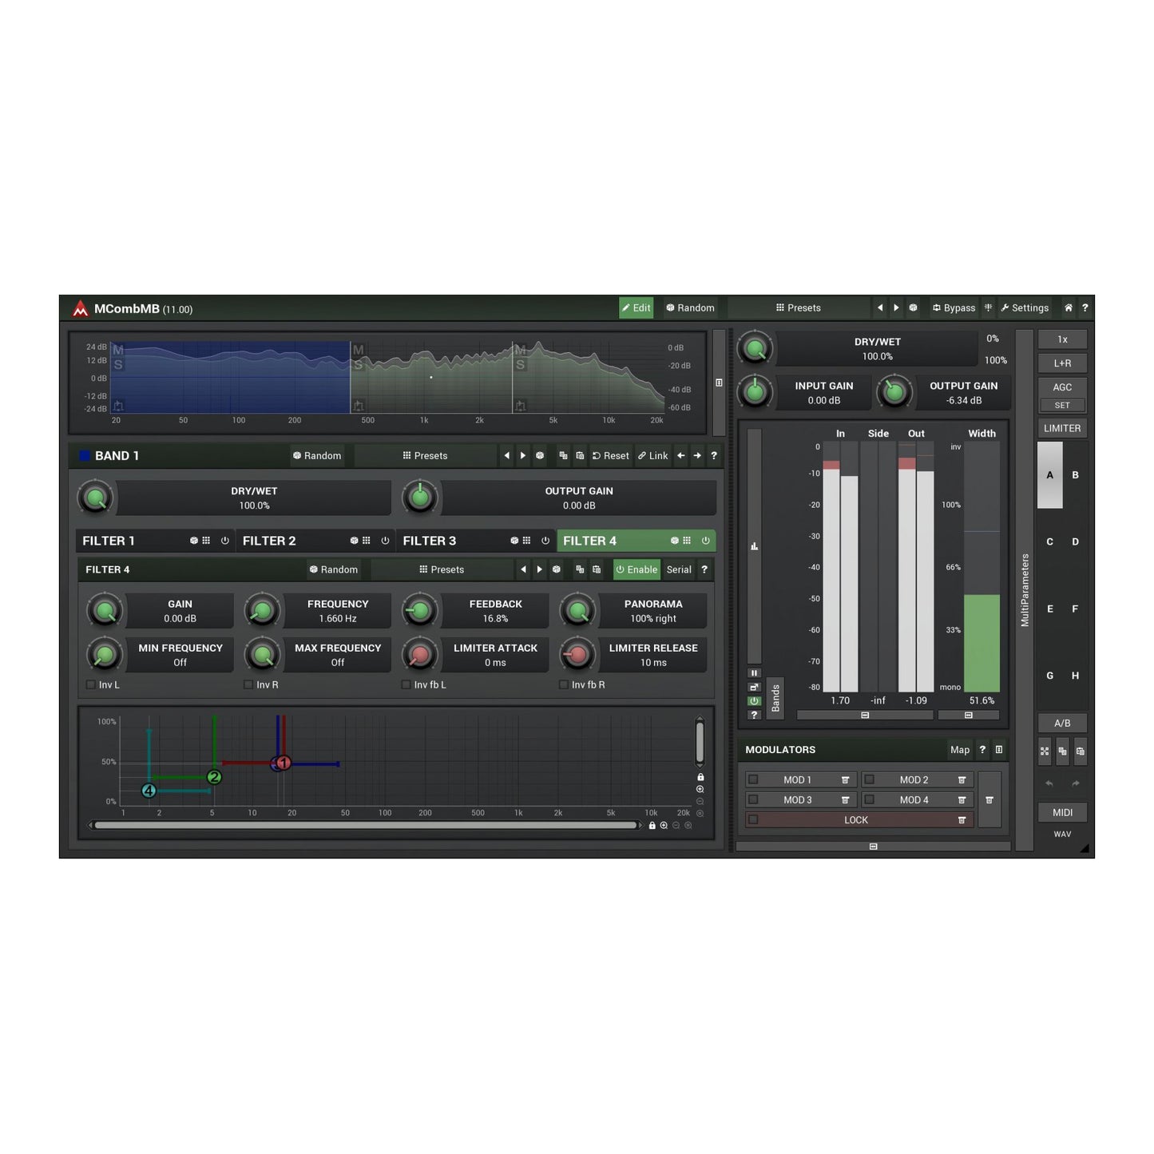1154x1154 pixels.
Task: Randomize Filter 1 with its dice icon
Action: 193,541
